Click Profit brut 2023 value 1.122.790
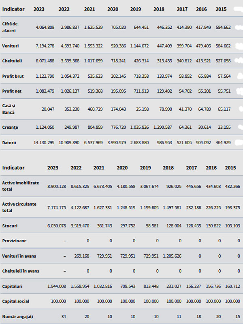Screen dimensions: 243x324 click(x=45, y=76)
